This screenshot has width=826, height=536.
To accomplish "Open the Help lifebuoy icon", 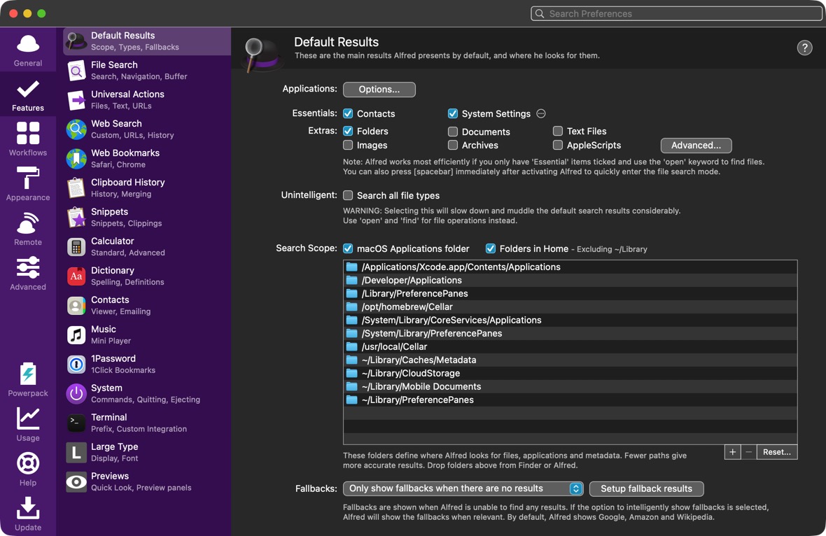I will pyautogui.click(x=28, y=463).
